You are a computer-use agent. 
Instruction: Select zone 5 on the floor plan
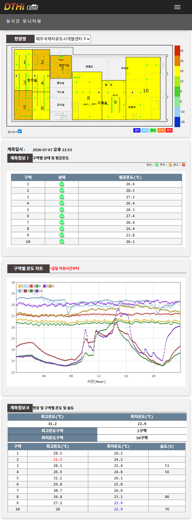(x=23, y=105)
